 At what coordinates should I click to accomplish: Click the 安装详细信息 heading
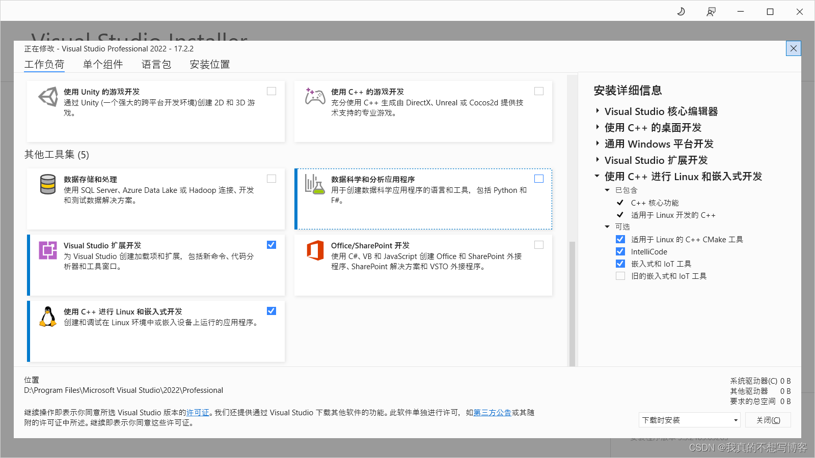coord(628,91)
